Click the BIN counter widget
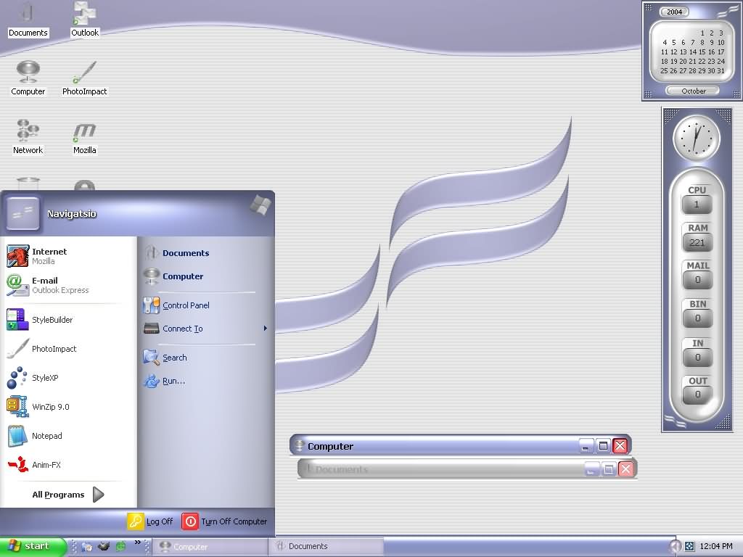The height and width of the screenshot is (557, 743). click(697, 318)
